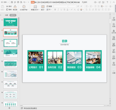
Task: Open the 从当前开始 dropdown arrow
Action: (28, 10)
